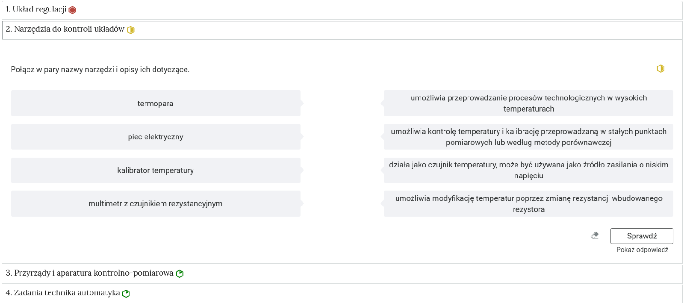Screen dimensions: 684x303
Task: Select the piec elektryczny tile
Action: tap(156, 137)
